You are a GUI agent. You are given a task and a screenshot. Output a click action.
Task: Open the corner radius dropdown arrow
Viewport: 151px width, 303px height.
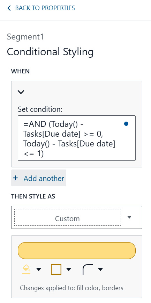point(100,269)
